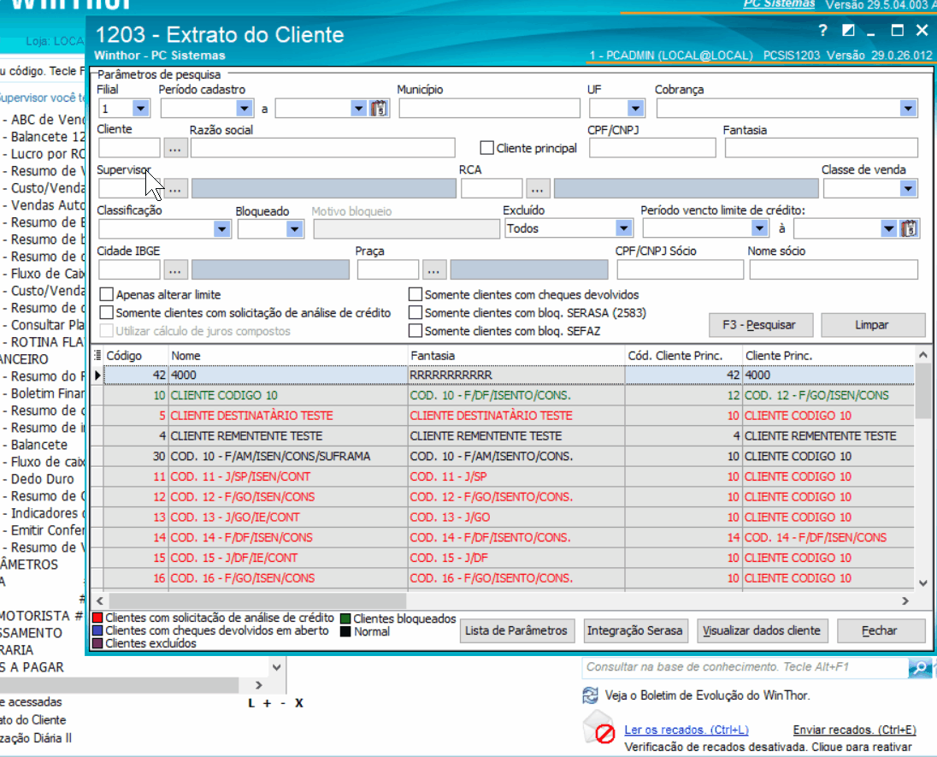Click into the CPF/CNPJ field
Image resolution: width=937 pixels, height=757 pixels.
(652, 148)
